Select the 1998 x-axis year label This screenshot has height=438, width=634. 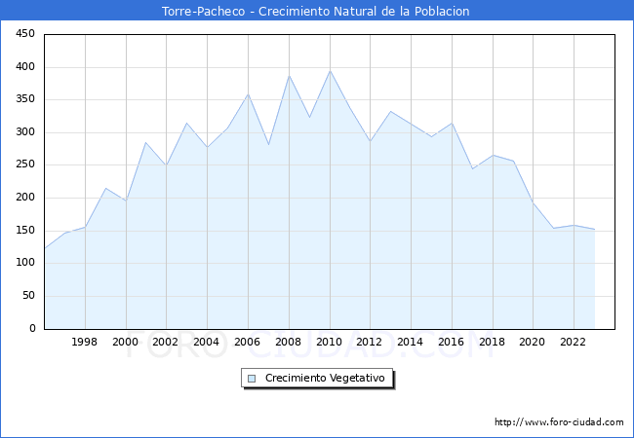[x=85, y=342]
